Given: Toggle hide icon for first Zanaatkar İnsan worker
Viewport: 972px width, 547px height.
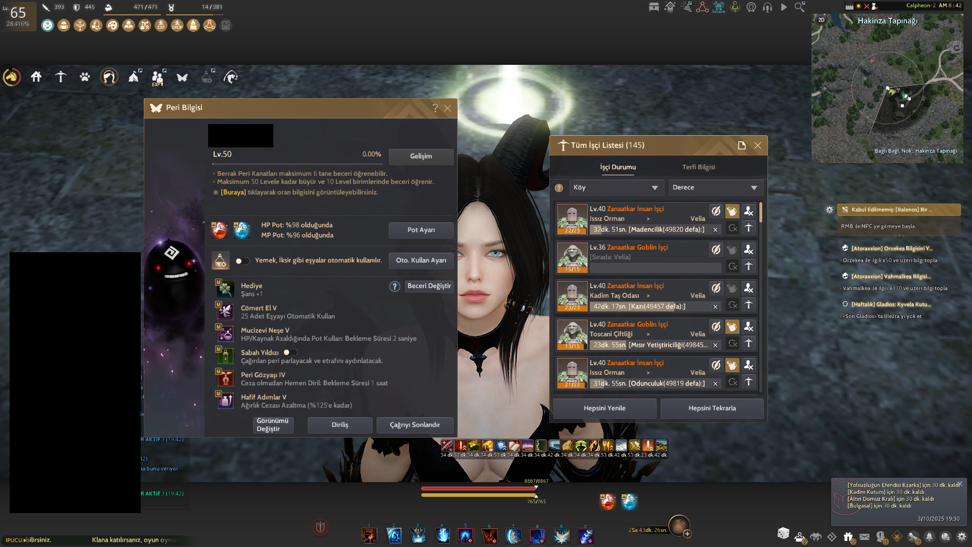Looking at the screenshot, I should click(x=716, y=211).
